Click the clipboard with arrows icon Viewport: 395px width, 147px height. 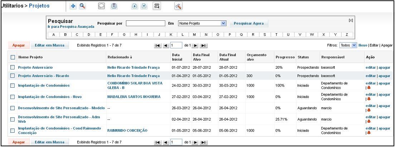pyautogui.click(x=114, y=6)
